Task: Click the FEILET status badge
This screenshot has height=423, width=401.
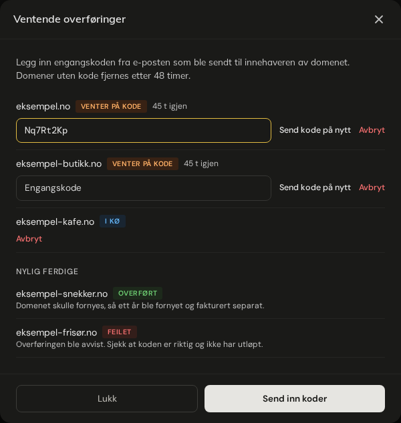Action: tap(120, 332)
